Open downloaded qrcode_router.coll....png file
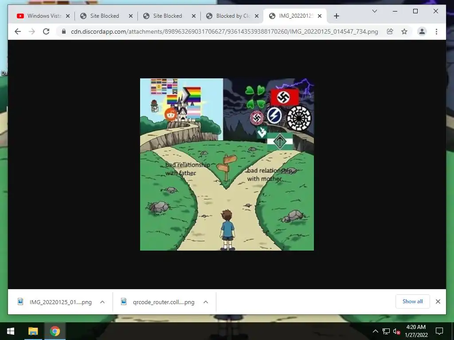 pyautogui.click(x=158, y=302)
